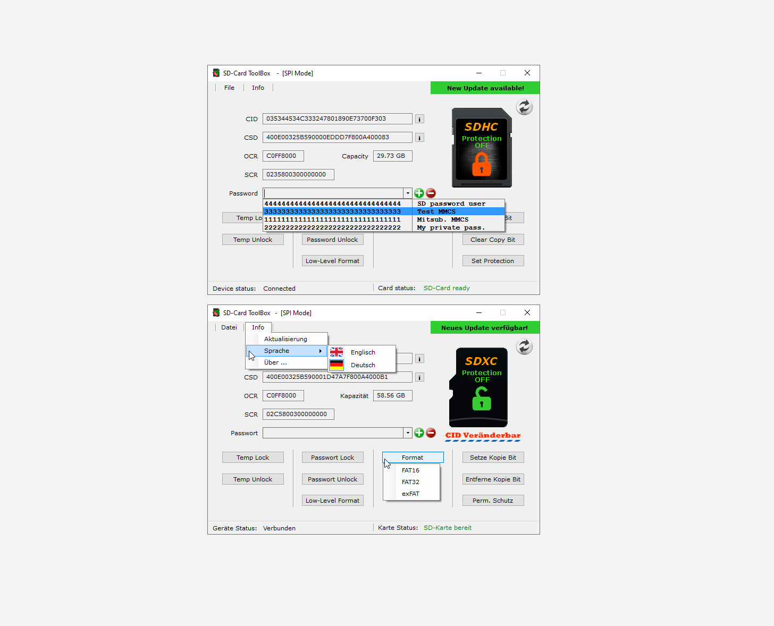
Task: Click Low-Level Format in German window
Action: click(x=333, y=501)
